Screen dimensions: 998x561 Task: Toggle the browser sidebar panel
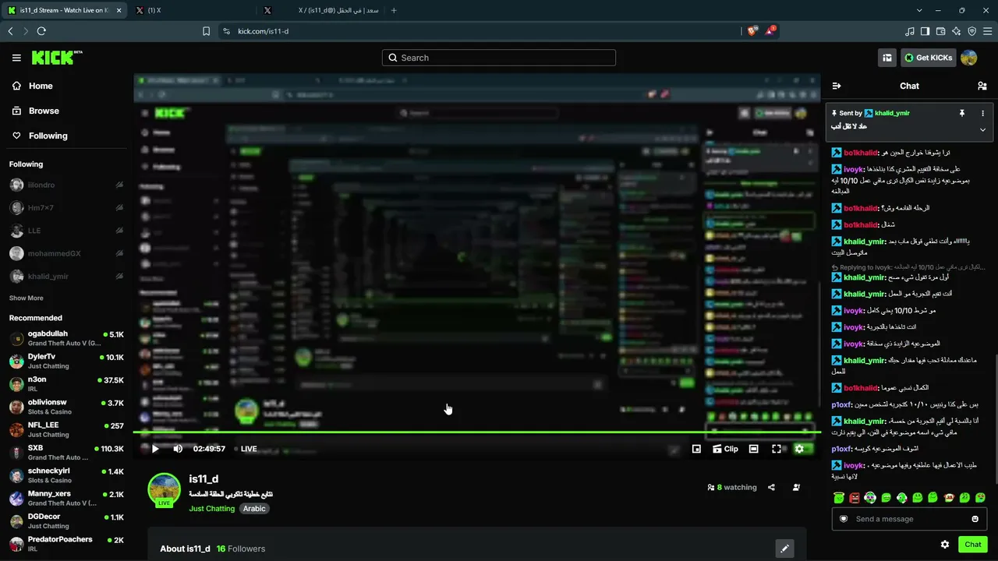point(925,31)
